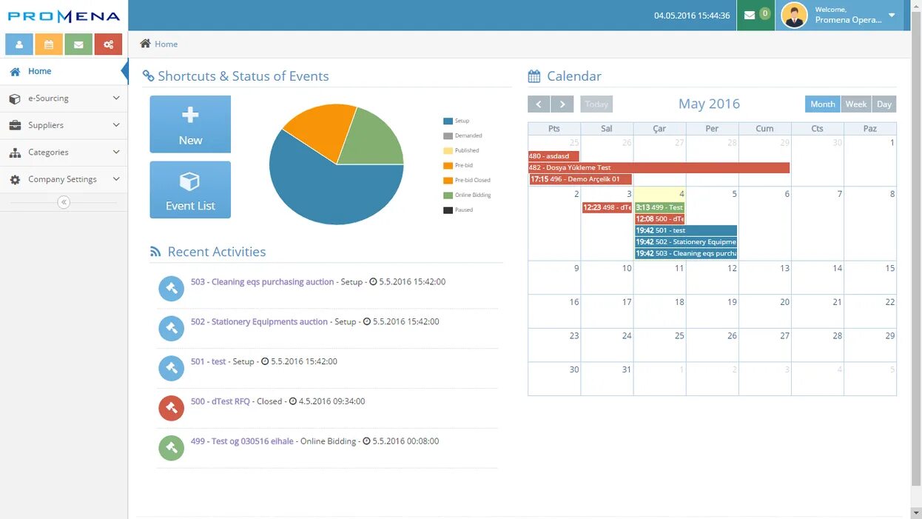Screen dimensions: 922x519
Task: Expand the Suppliers menu
Action: 116,125
